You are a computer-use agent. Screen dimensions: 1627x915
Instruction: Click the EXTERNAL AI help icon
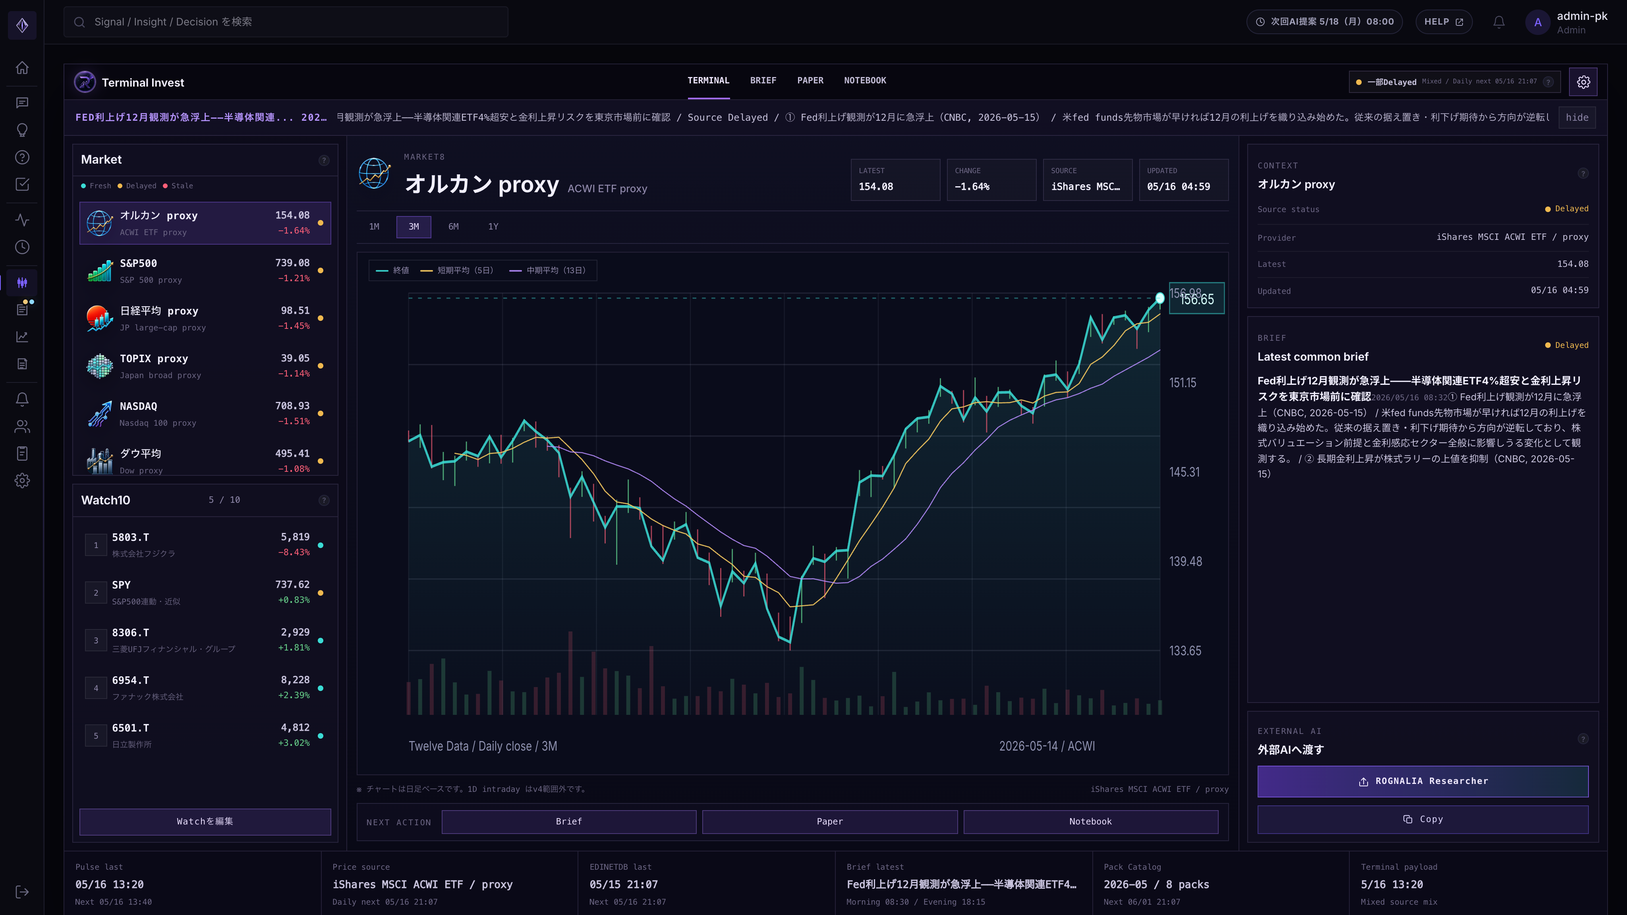[1583, 739]
